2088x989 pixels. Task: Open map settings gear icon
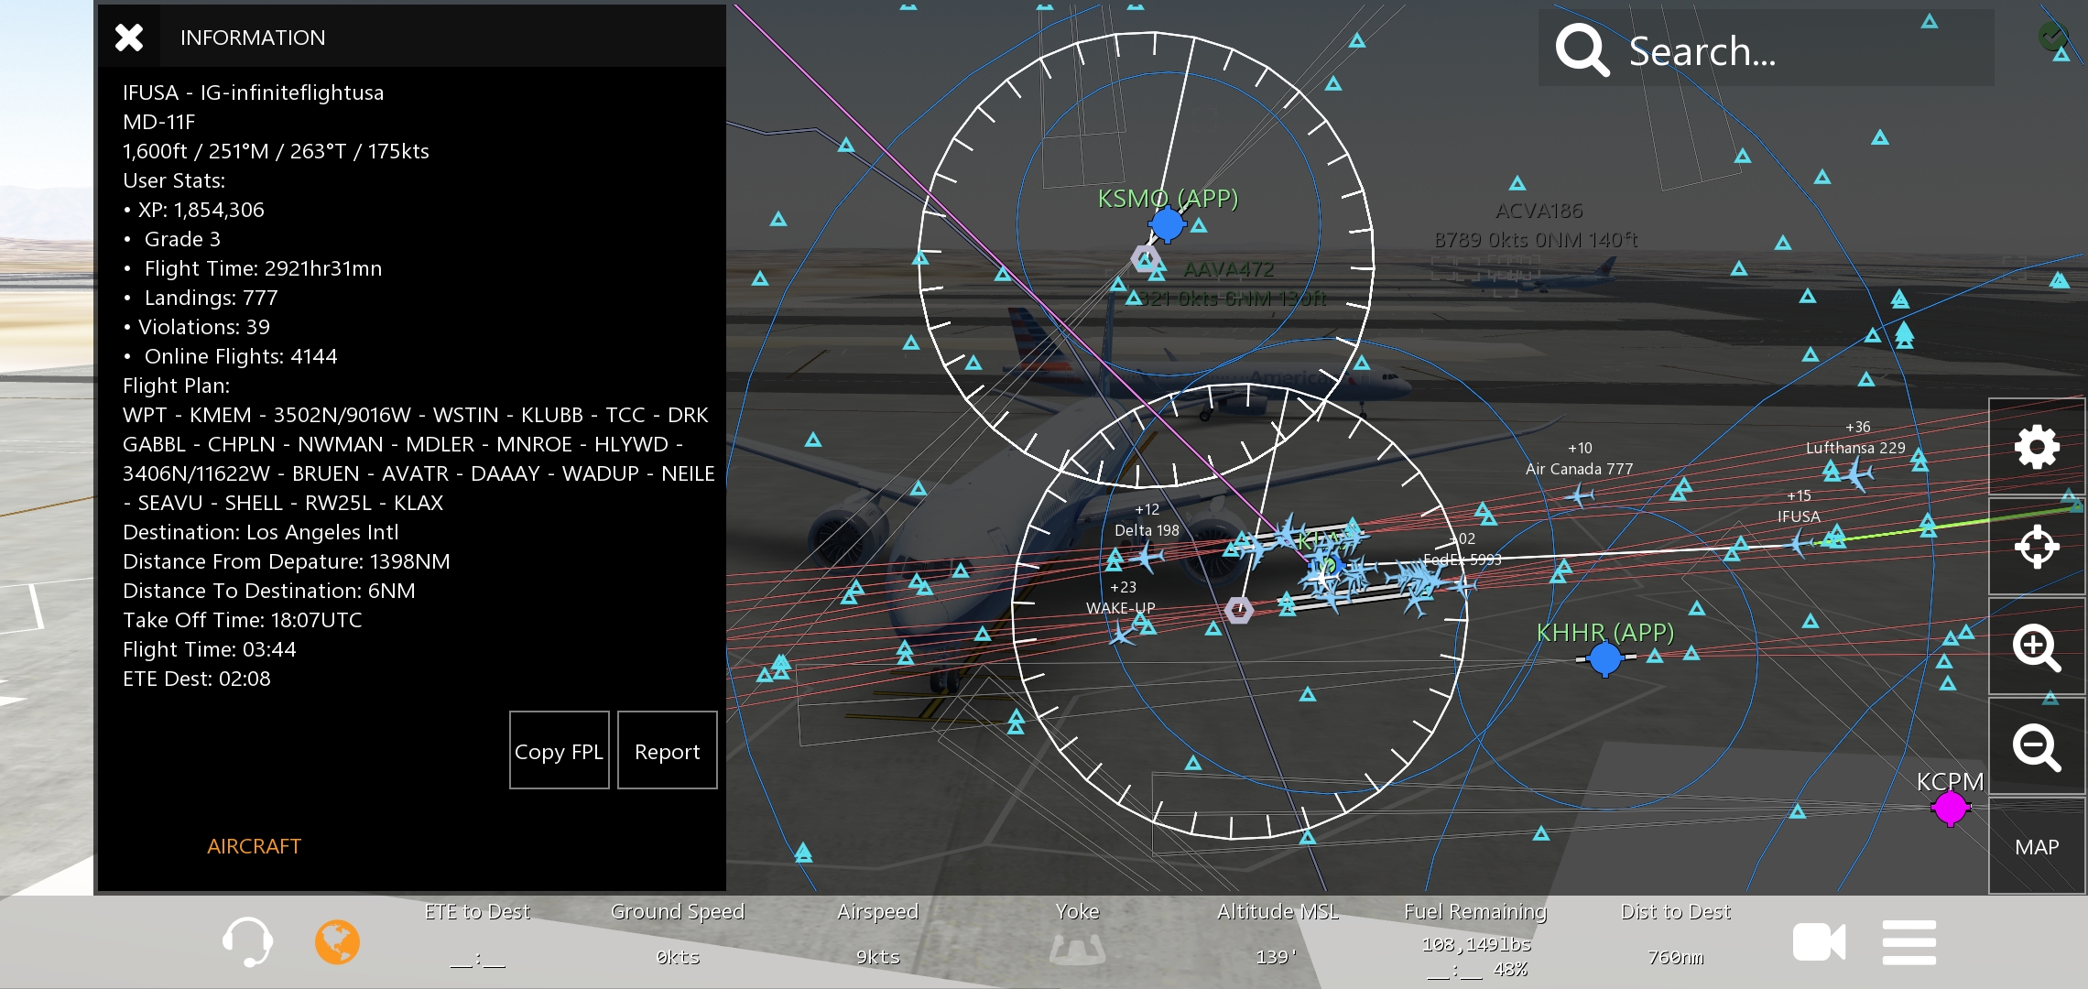tap(2036, 448)
